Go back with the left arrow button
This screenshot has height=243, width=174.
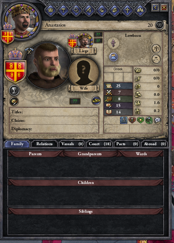click(x=155, y=7)
